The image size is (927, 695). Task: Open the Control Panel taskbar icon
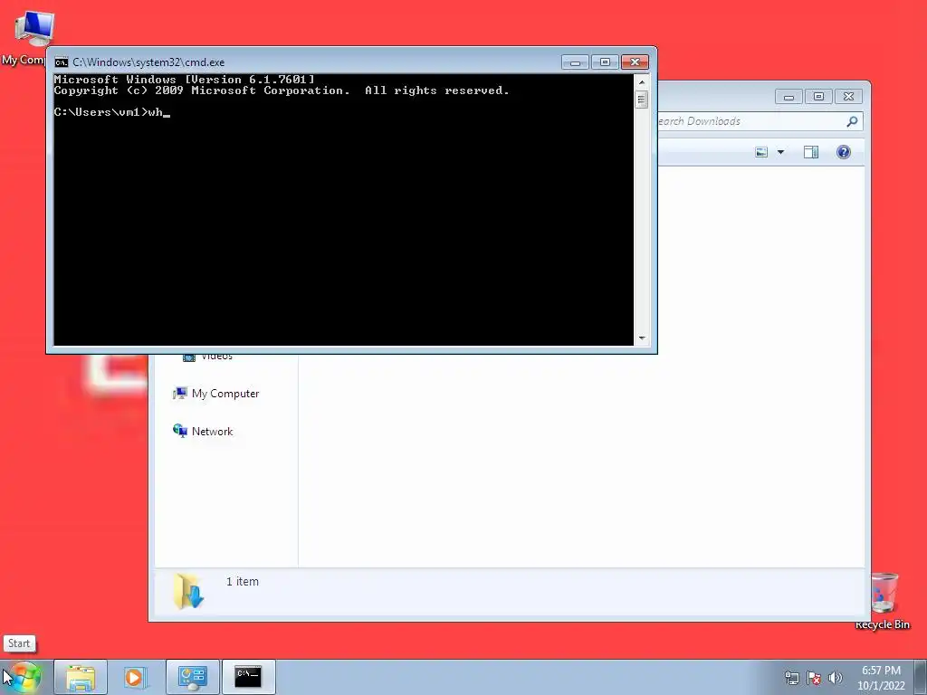[x=193, y=677]
